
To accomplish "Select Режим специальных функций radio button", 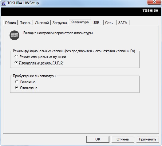I will coord(16,57).
